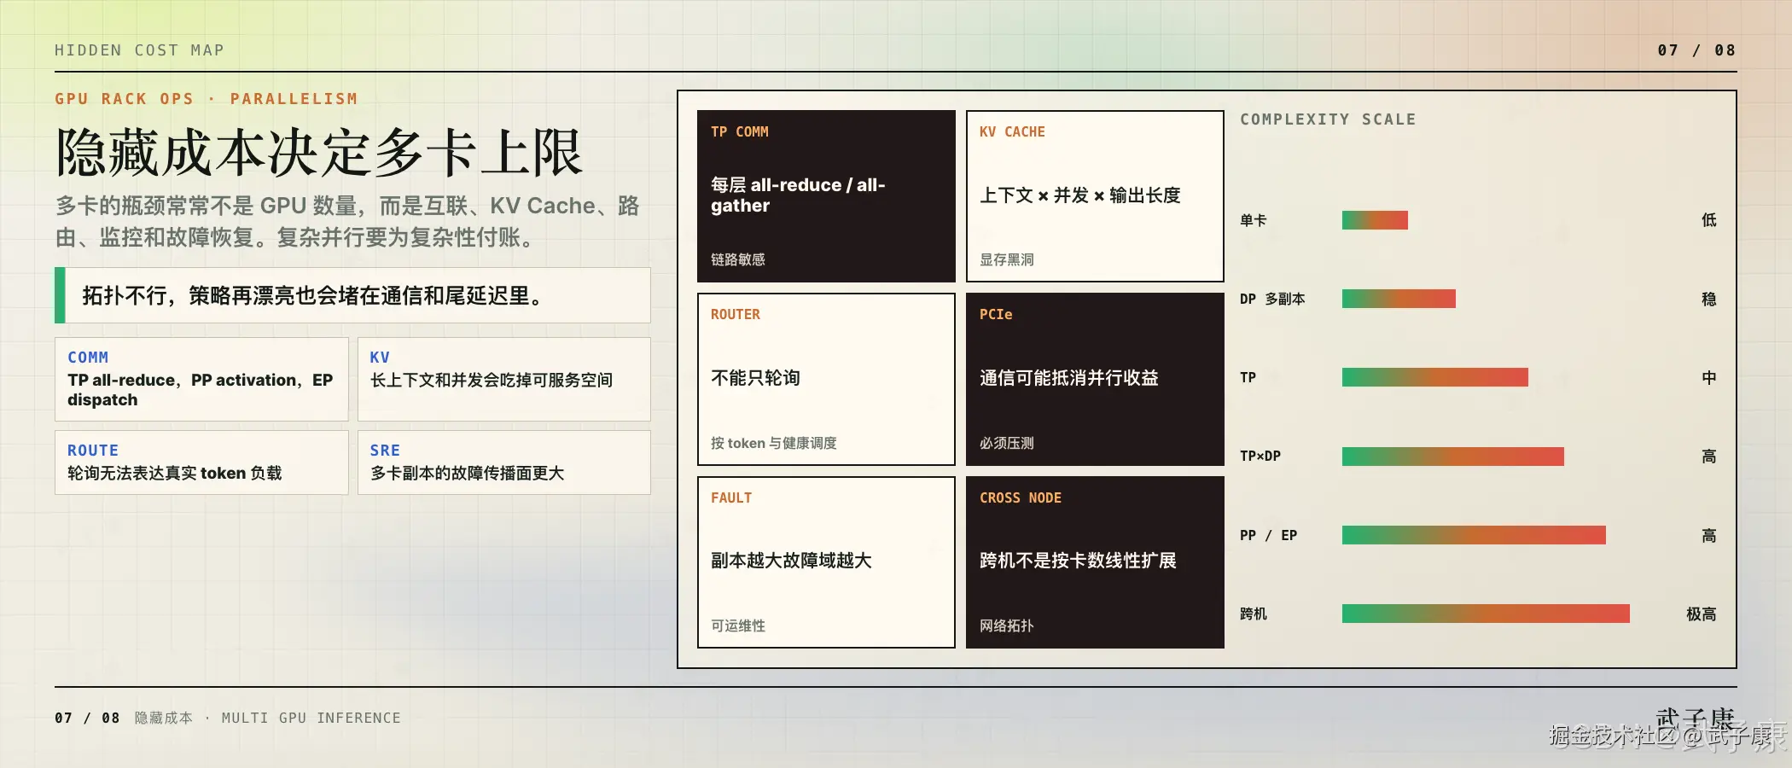Click the footer 07 / 08 隐藏成本 text

[124, 718]
